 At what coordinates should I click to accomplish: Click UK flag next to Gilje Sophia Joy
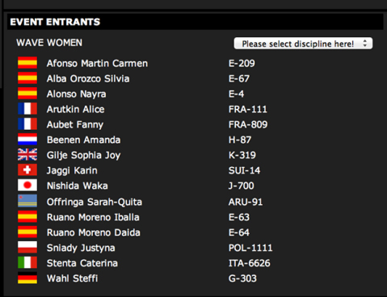(27, 155)
